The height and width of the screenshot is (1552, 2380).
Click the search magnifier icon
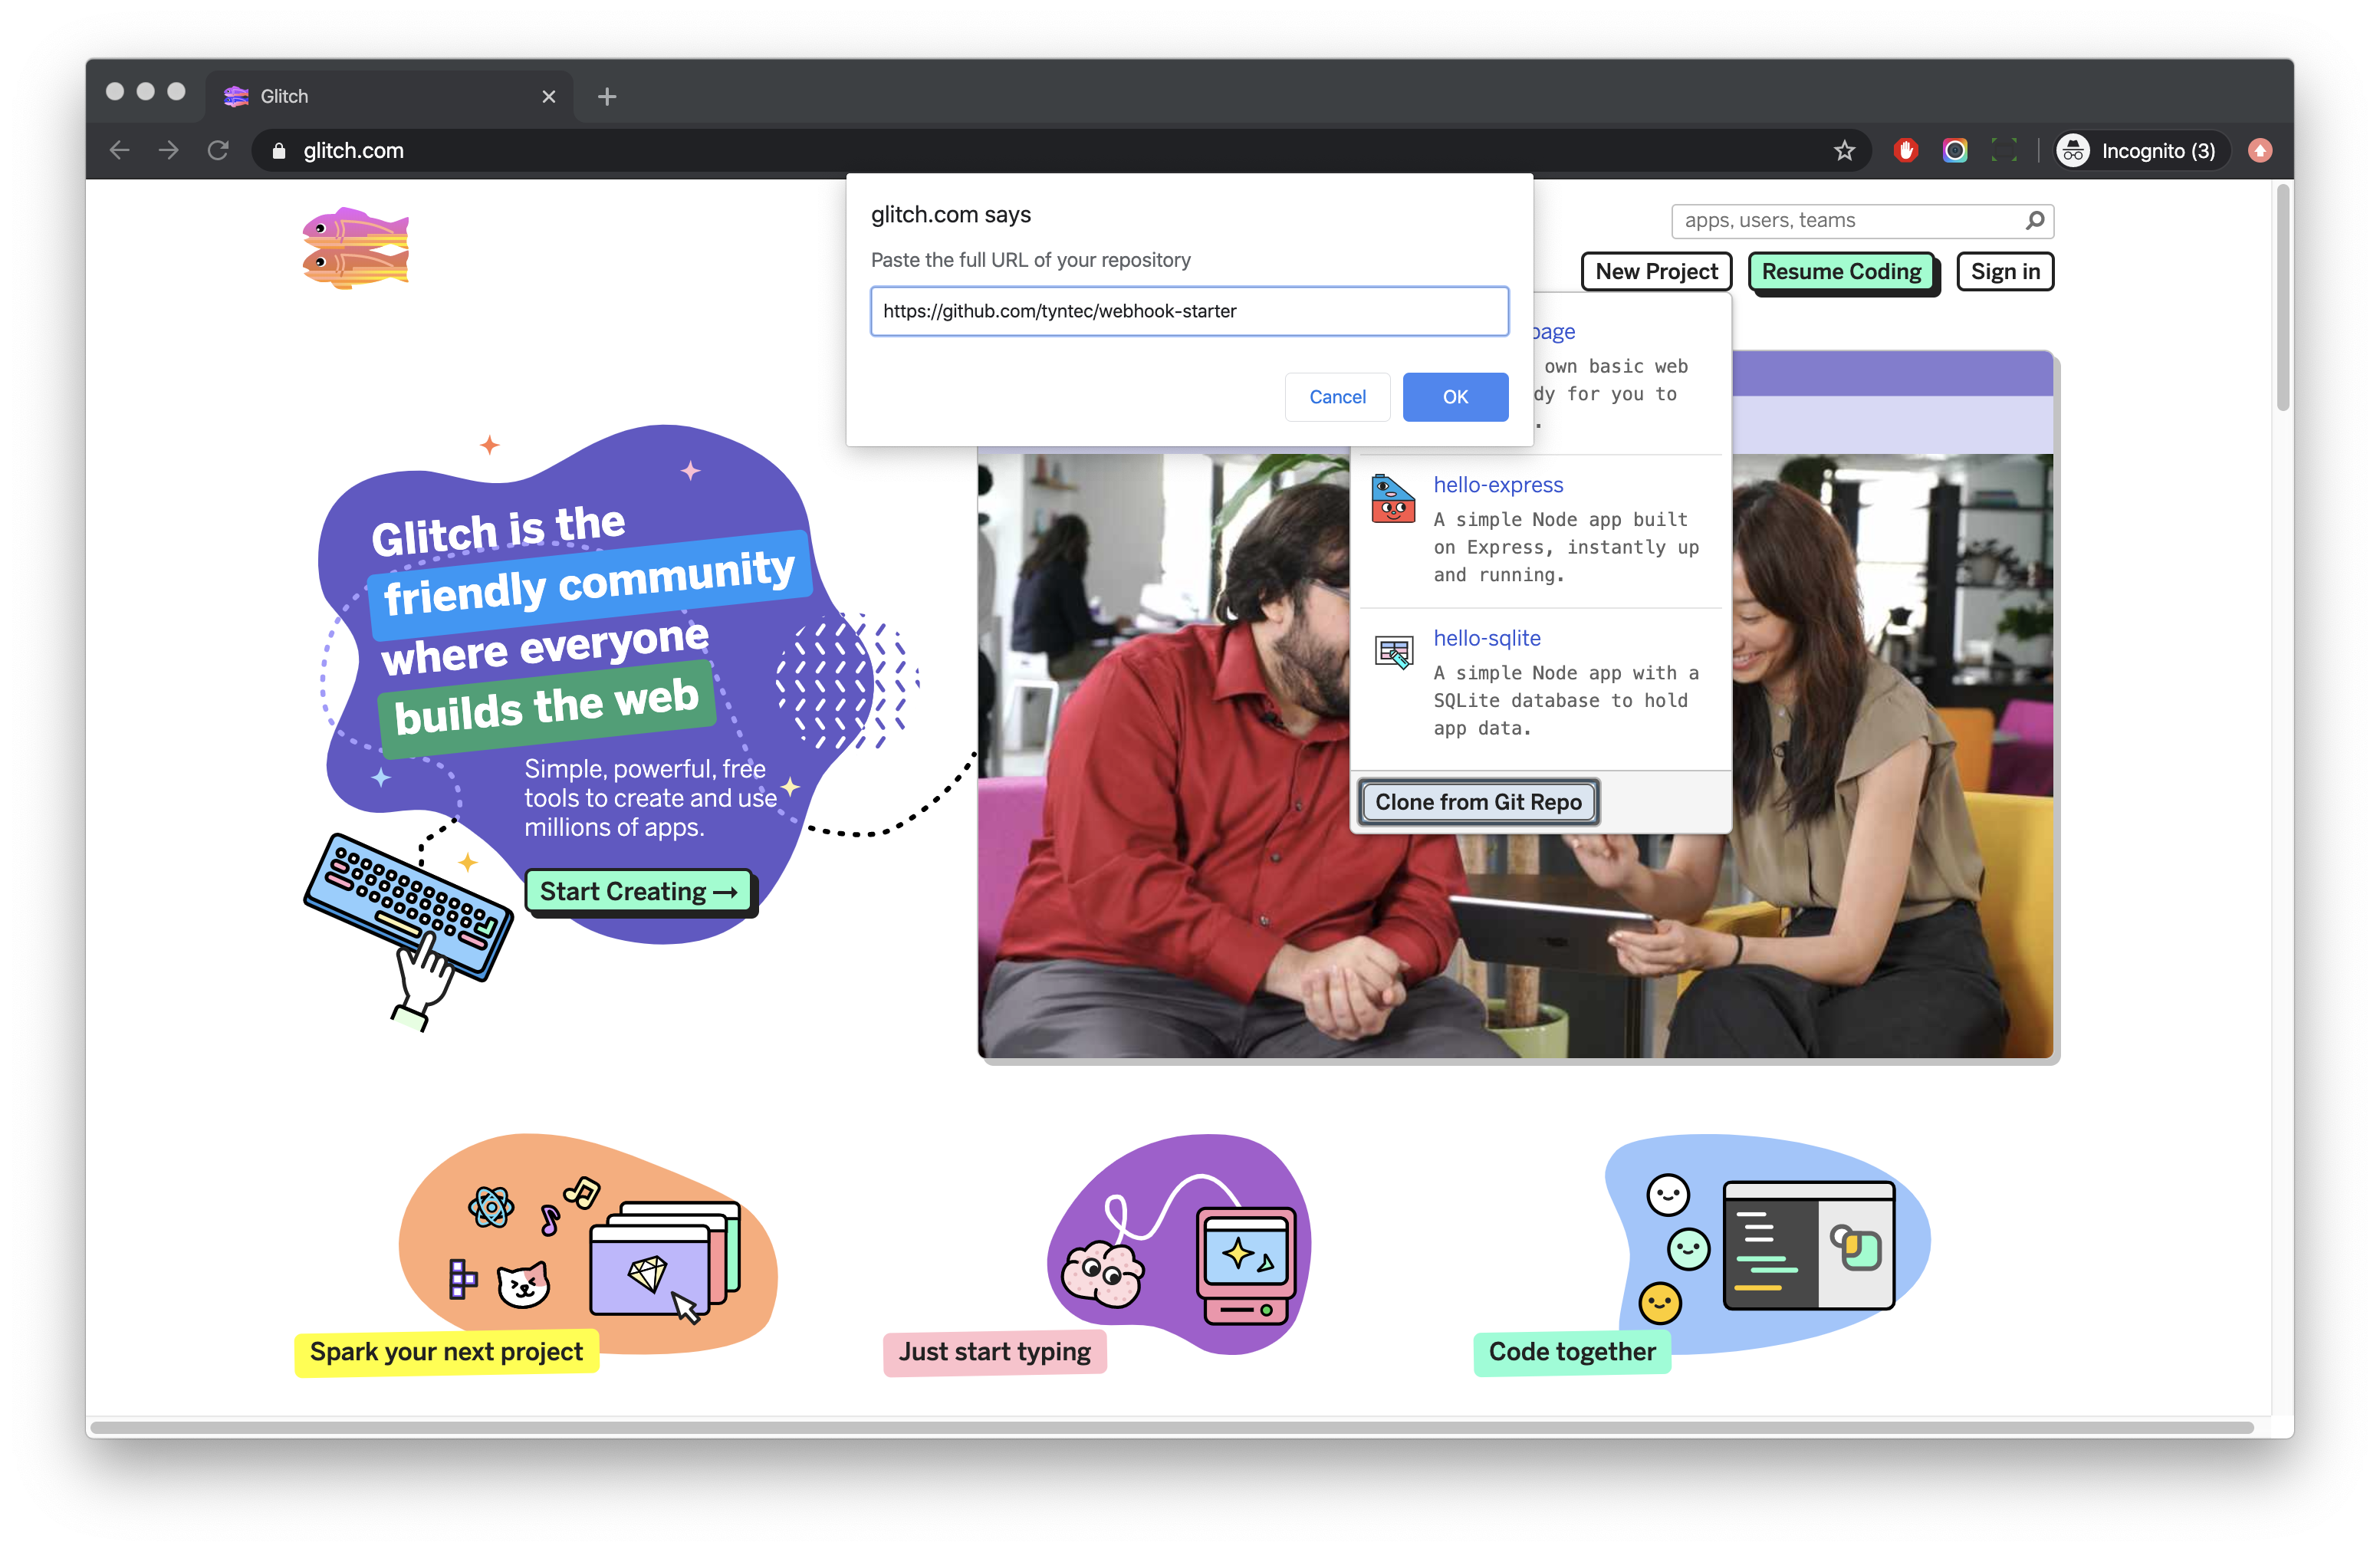pos(2035,220)
